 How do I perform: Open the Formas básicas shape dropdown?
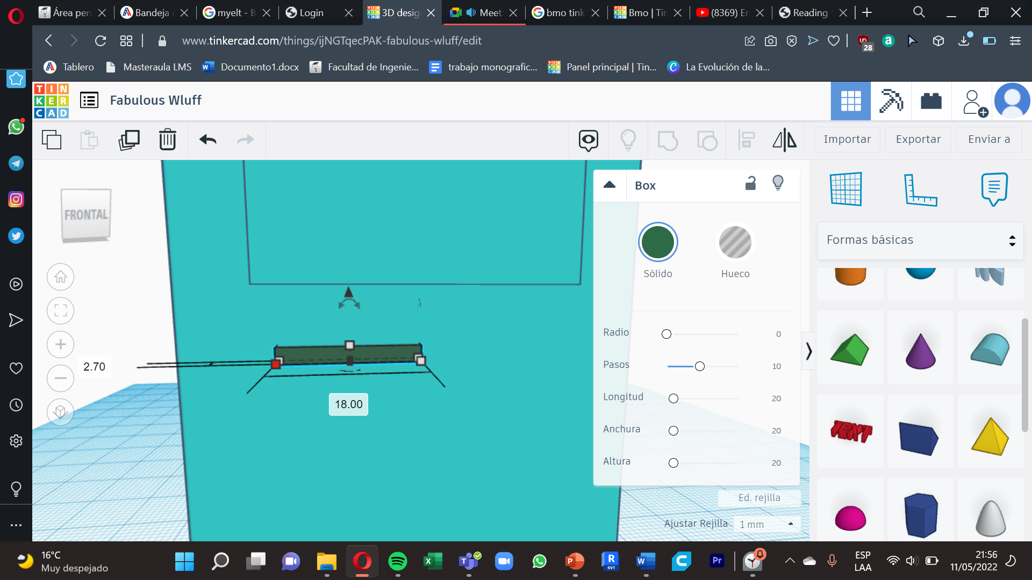(920, 240)
